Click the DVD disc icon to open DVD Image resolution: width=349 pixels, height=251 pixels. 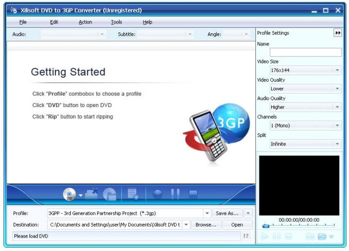tap(69, 194)
